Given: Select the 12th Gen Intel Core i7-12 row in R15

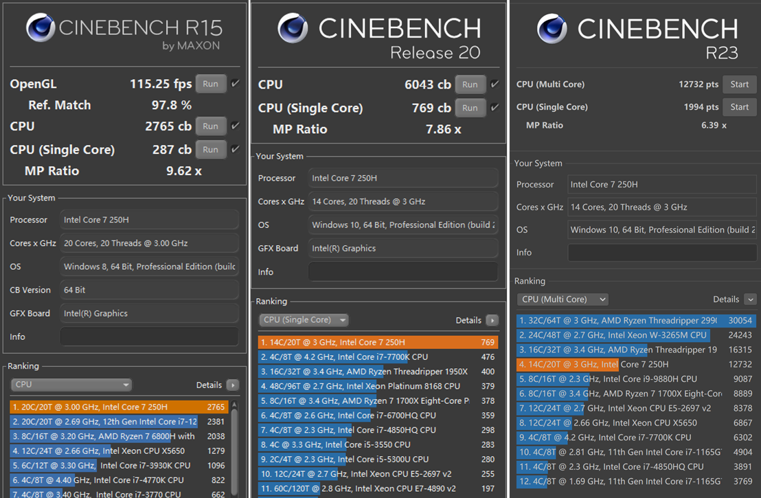Looking at the screenshot, I should (x=119, y=422).
